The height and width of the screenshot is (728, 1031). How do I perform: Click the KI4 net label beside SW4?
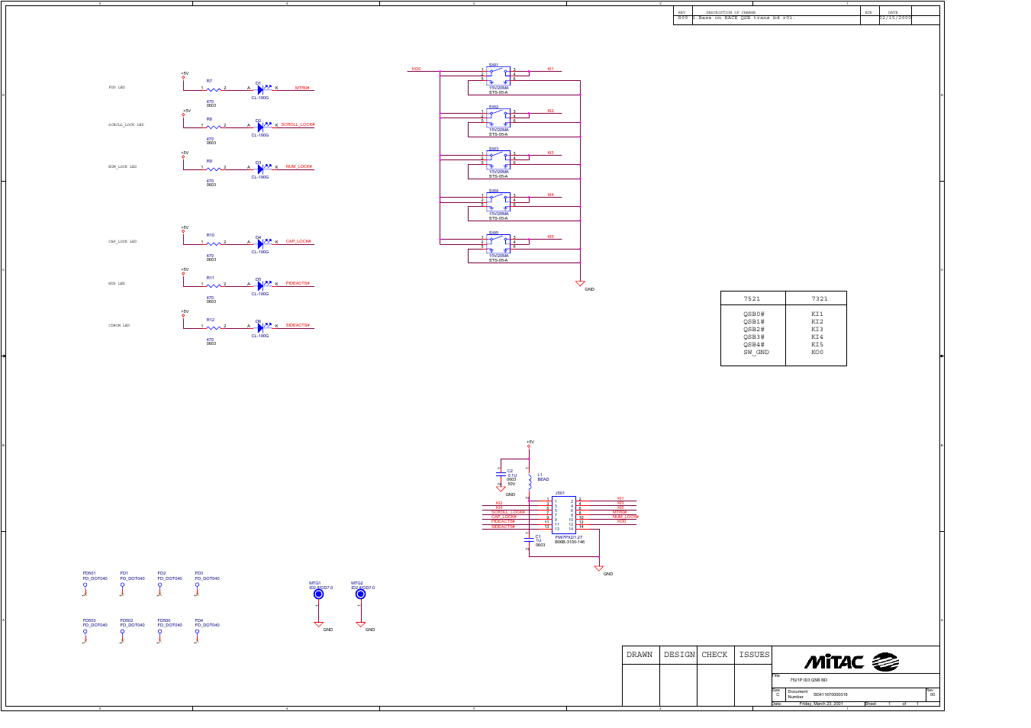click(x=551, y=195)
